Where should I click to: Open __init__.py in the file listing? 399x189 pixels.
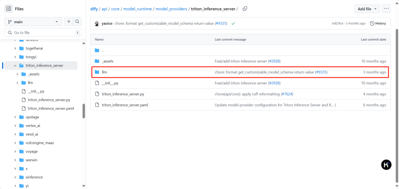(111, 83)
